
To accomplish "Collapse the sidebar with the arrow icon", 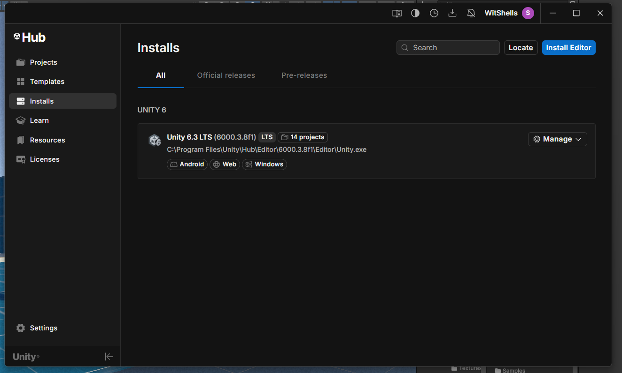I will coord(109,357).
